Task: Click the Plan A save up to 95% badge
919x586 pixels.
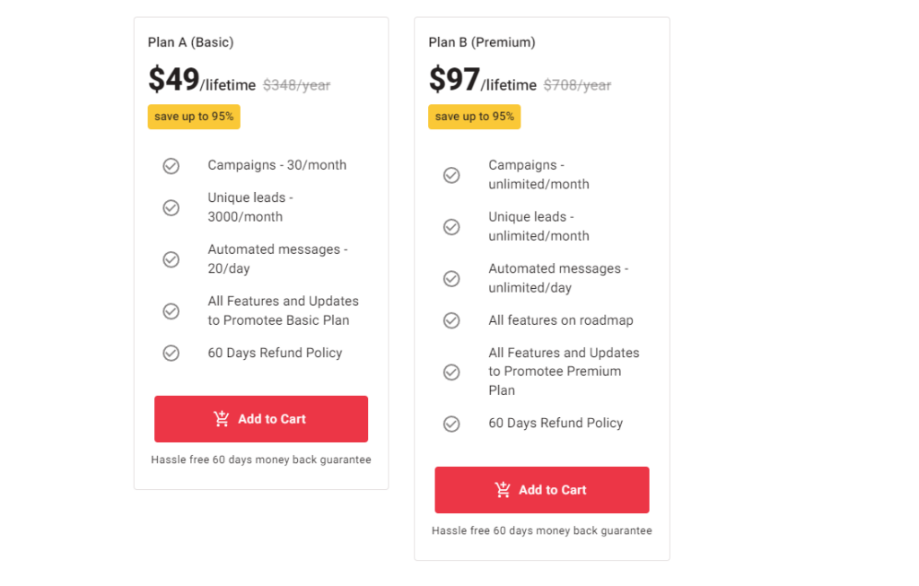Action: coord(194,117)
